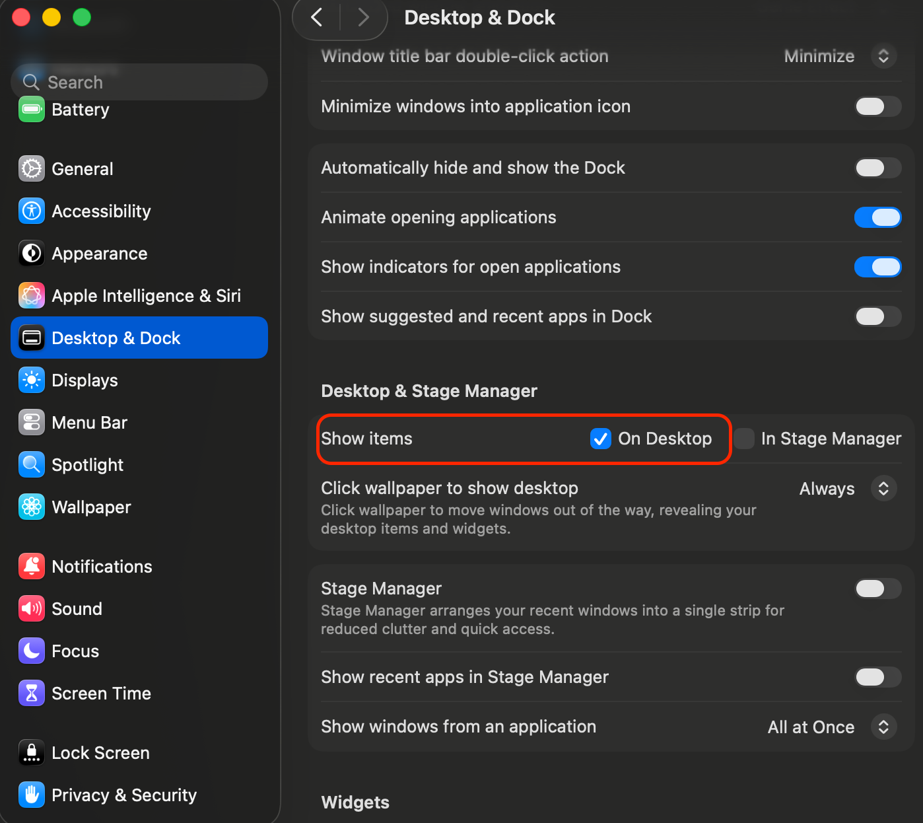
Task: Enable automatically hide and show the Dock
Action: click(x=877, y=168)
